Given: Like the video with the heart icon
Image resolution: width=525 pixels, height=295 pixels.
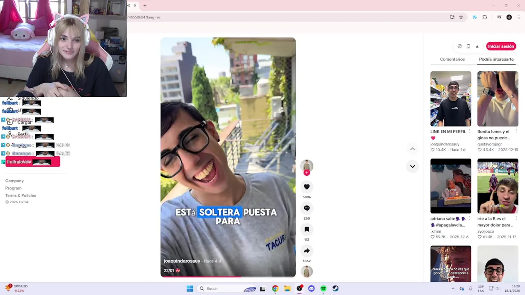Looking at the screenshot, I should [x=306, y=187].
